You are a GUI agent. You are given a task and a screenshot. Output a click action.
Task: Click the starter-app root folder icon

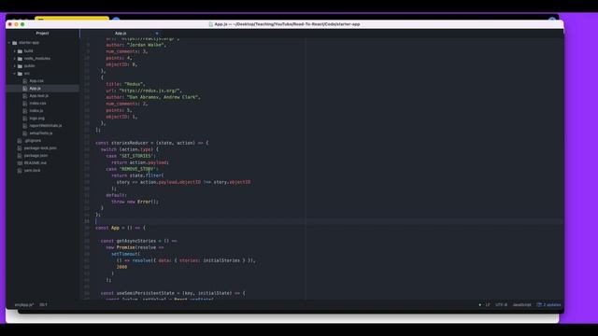(x=15, y=43)
